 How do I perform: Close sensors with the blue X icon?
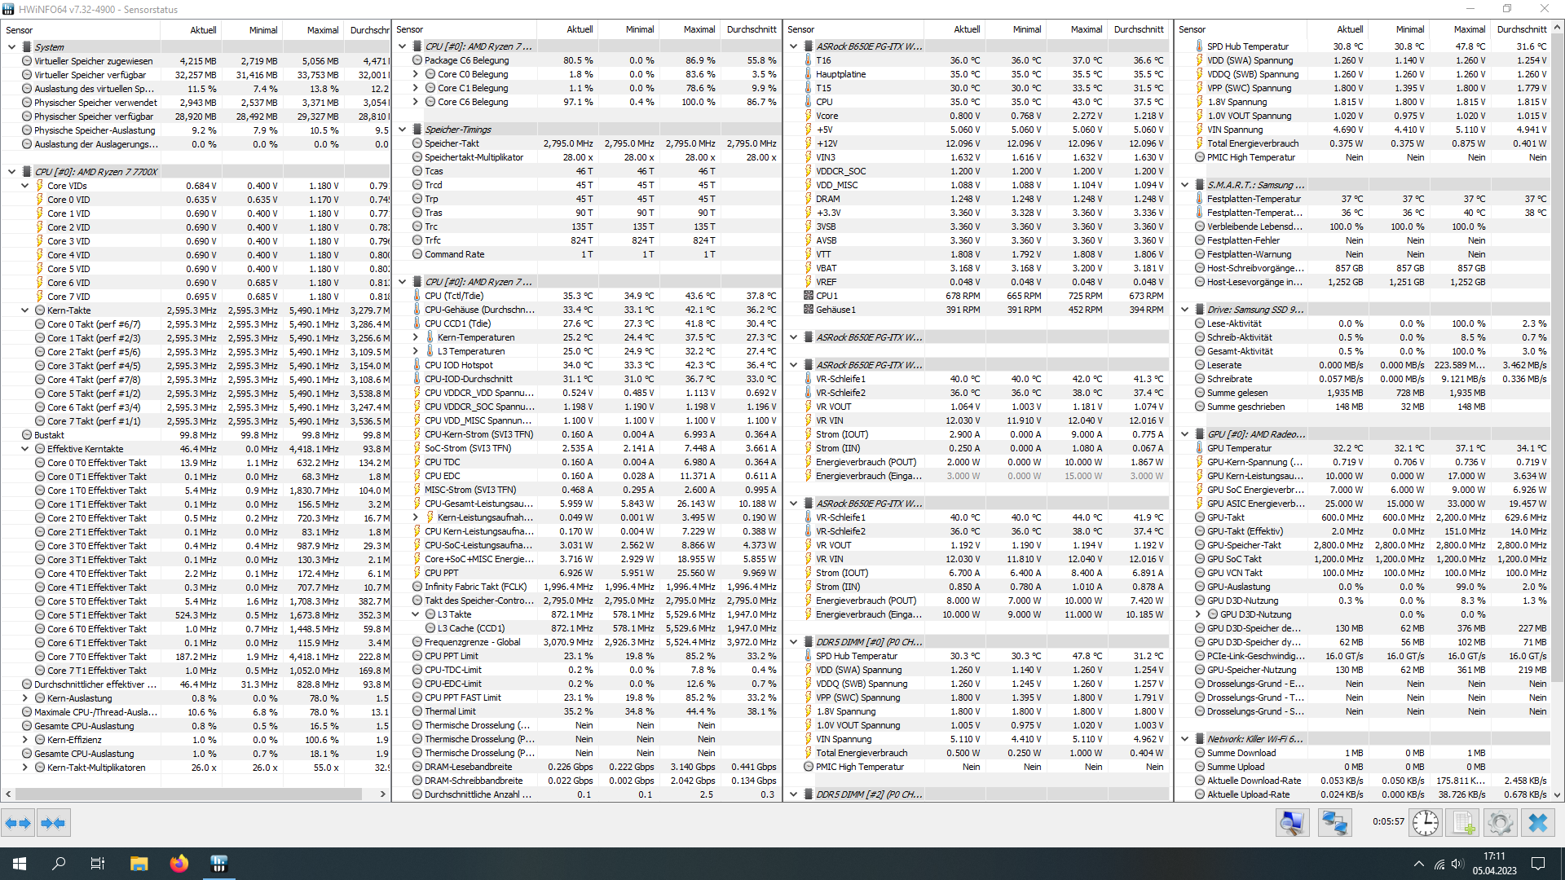tap(1538, 823)
